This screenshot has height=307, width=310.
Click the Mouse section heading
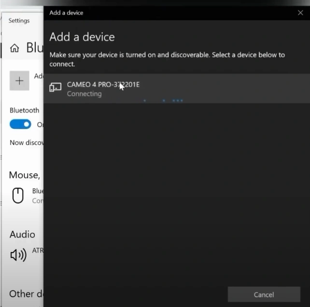pyautogui.click(x=24, y=175)
